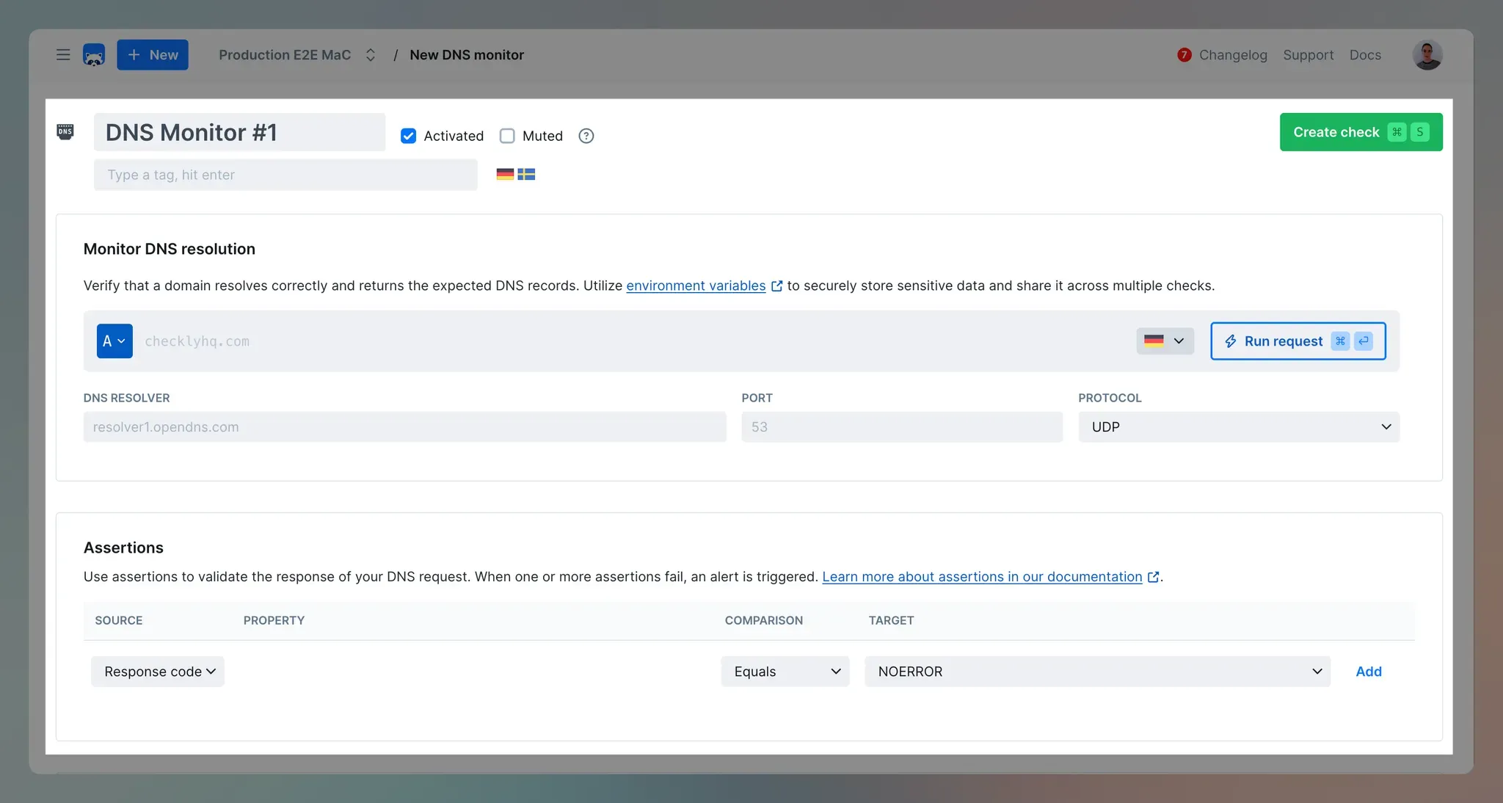Open the UDP protocol dropdown

point(1238,427)
